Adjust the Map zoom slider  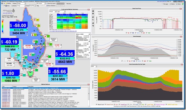pos(42,5)
